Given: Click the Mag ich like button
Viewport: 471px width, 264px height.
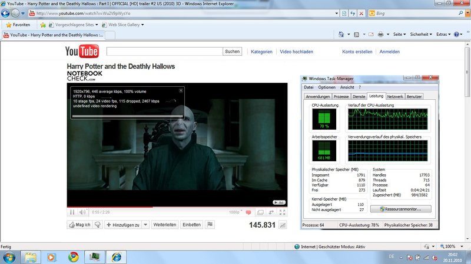Looking at the screenshot, I should [x=80, y=225].
